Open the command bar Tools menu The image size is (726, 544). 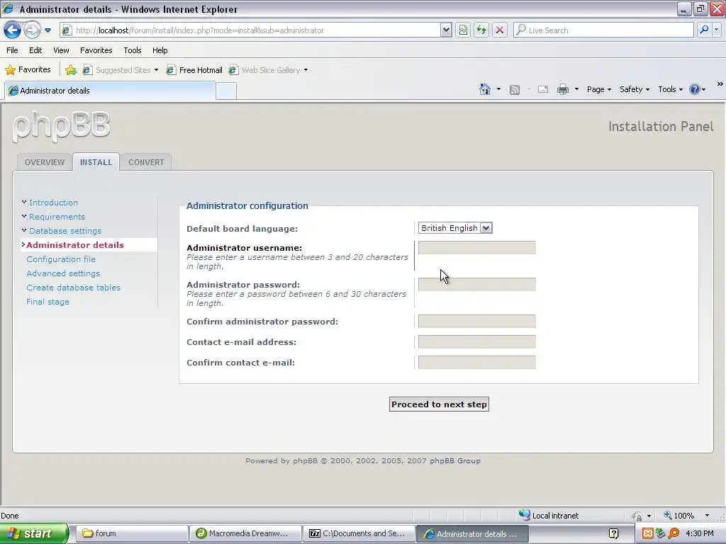(670, 89)
